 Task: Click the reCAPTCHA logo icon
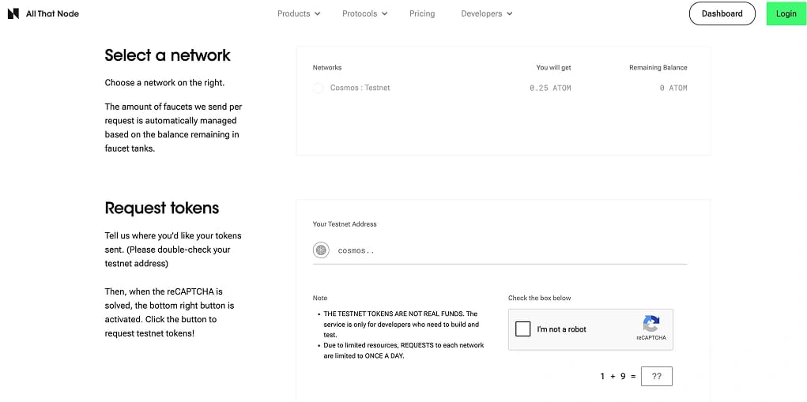pyautogui.click(x=651, y=324)
